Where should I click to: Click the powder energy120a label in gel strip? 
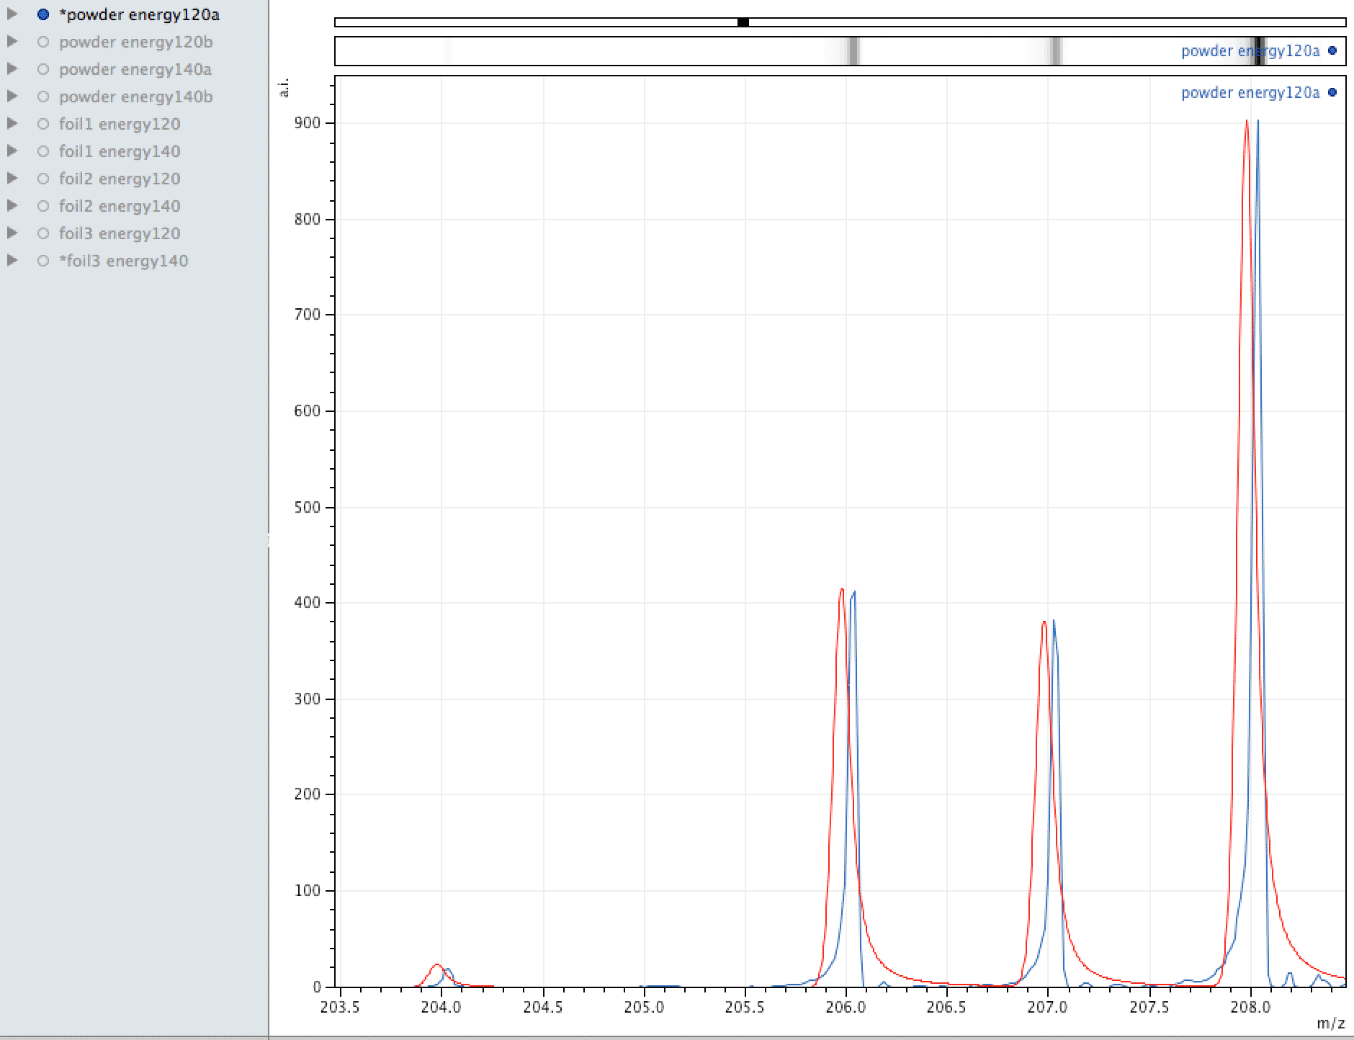click(x=1250, y=50)
